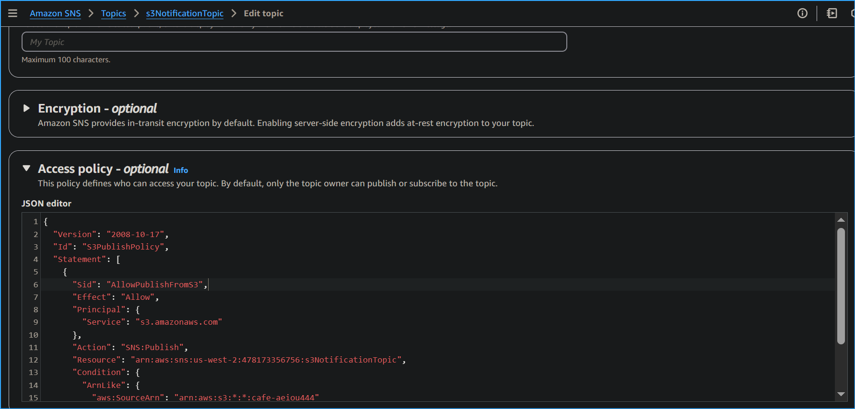Click the Edit topic breadcrumb text
This screenshot has width=855, height=409.
263,13
